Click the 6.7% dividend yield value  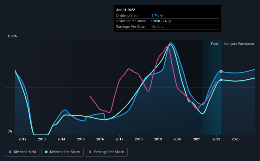coord(155,16)
